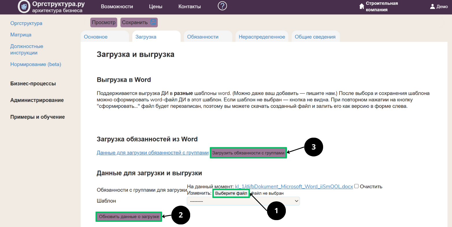Go to the Цены page
The image size is (452, 227).
point(155,6)
